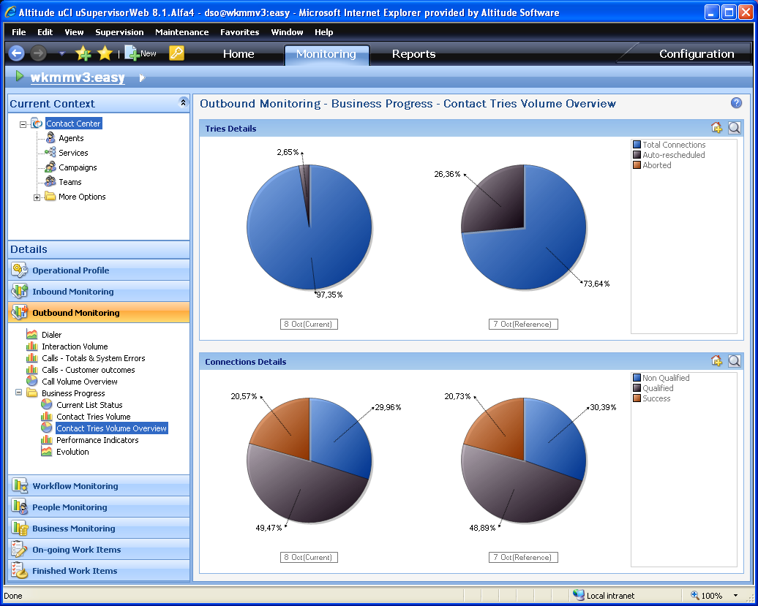Click the zoom magnifier icon in Tries Details
Screen dimensions: 758x606
pos(734,128)
